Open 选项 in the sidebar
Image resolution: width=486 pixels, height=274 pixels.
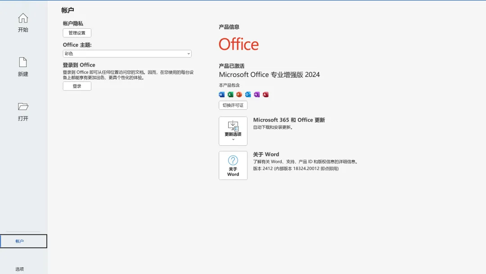pyautogui.click(x=19, y=269)
